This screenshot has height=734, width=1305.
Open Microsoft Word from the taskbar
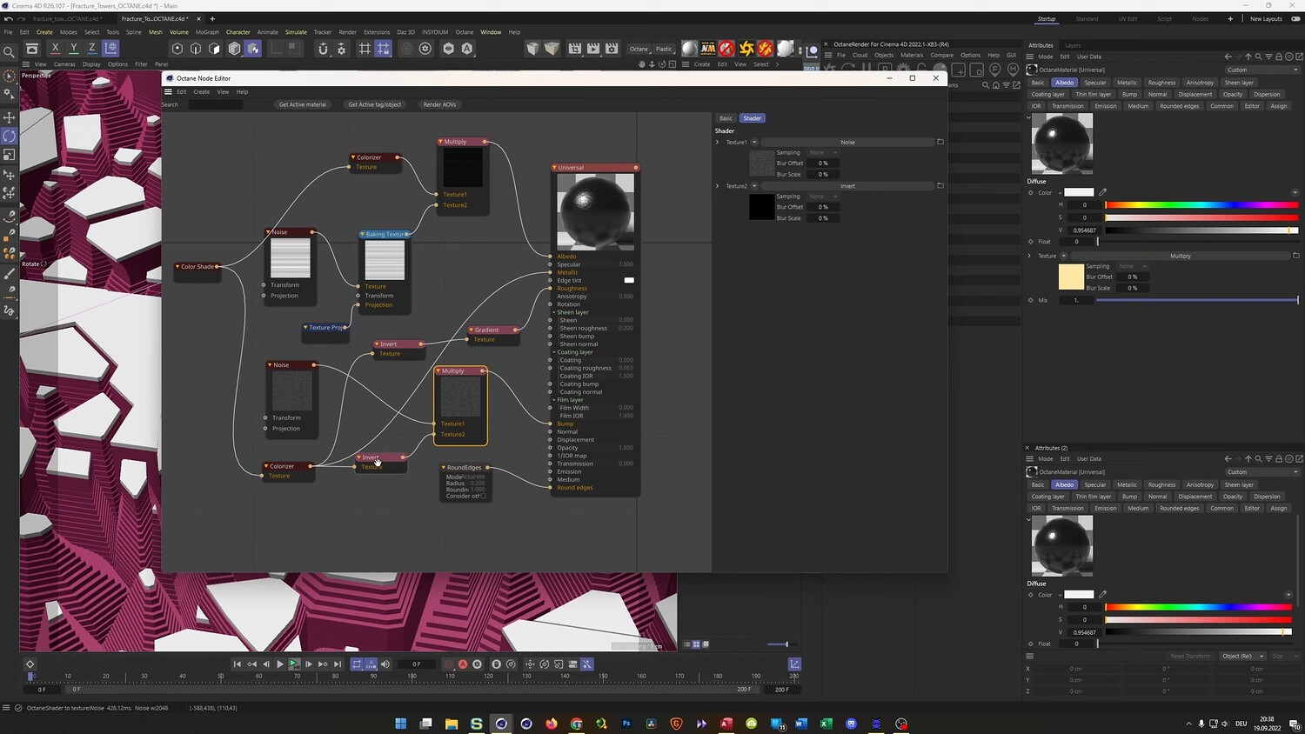[x=801, y=724]
